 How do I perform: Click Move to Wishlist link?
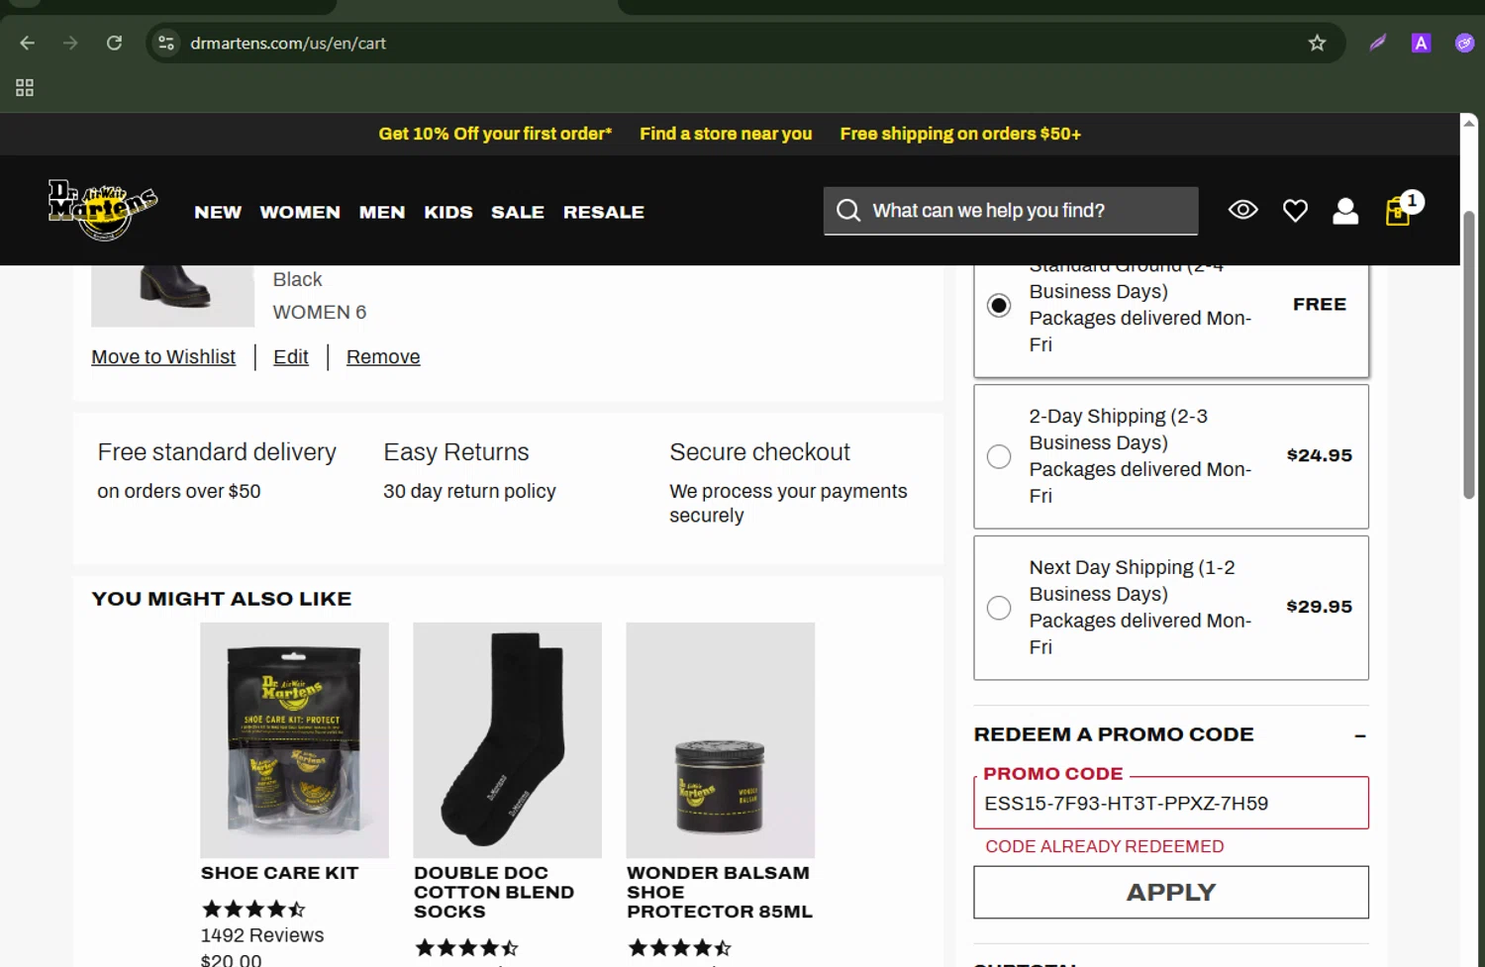tap(163, 356)
